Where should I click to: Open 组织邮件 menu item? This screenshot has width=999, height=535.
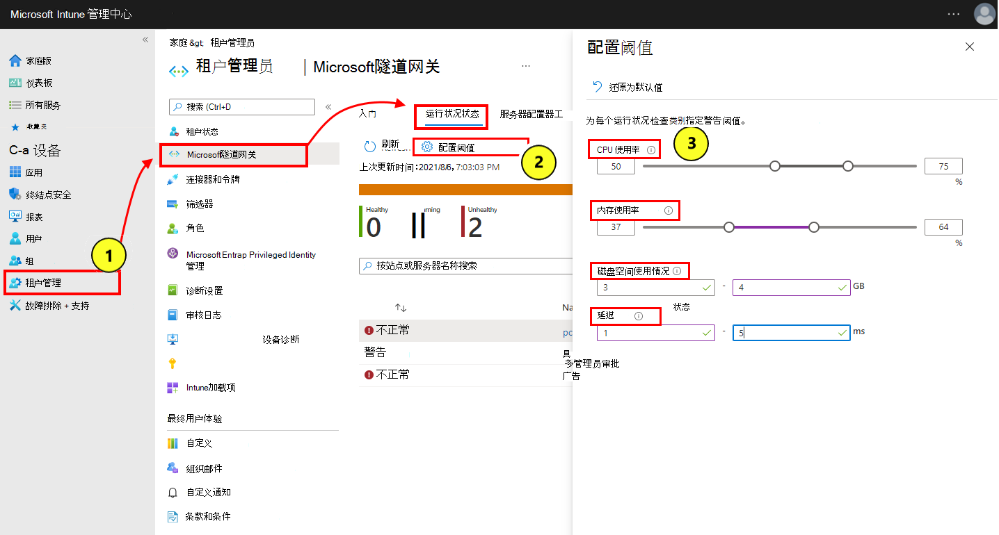coord(205,468)
